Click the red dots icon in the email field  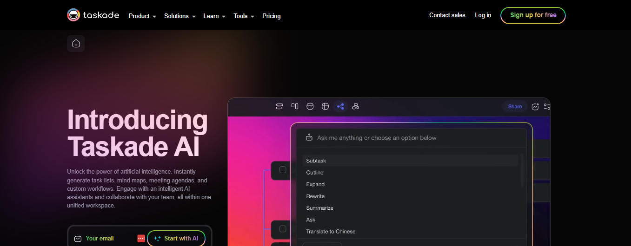(141, 238)
